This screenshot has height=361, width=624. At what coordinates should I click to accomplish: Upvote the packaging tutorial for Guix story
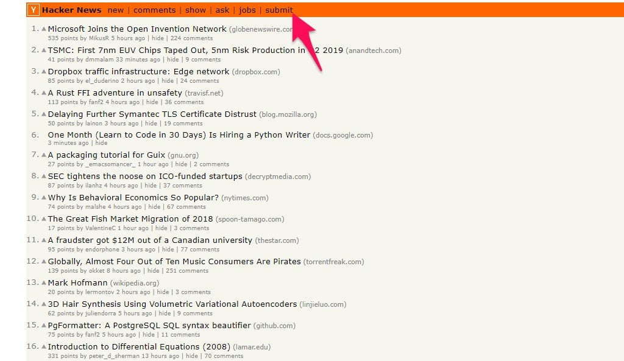click(44, 155)
